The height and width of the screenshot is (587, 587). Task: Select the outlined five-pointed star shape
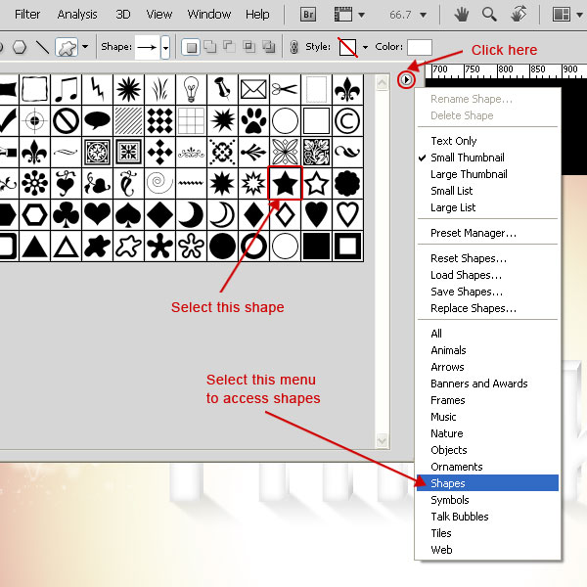click(x=316, y=183)
